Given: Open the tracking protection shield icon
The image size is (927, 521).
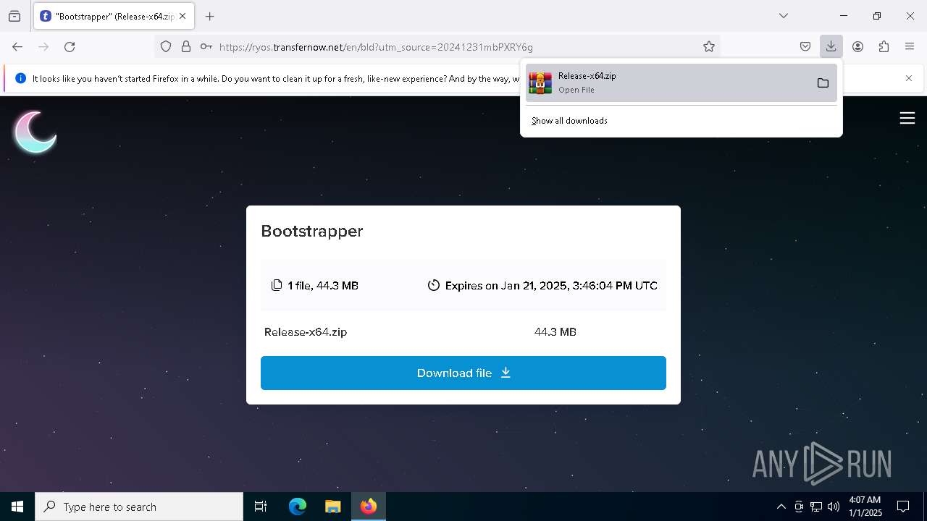Looking at the screenshot, I should pyautogui.click(x=166, y=47).
